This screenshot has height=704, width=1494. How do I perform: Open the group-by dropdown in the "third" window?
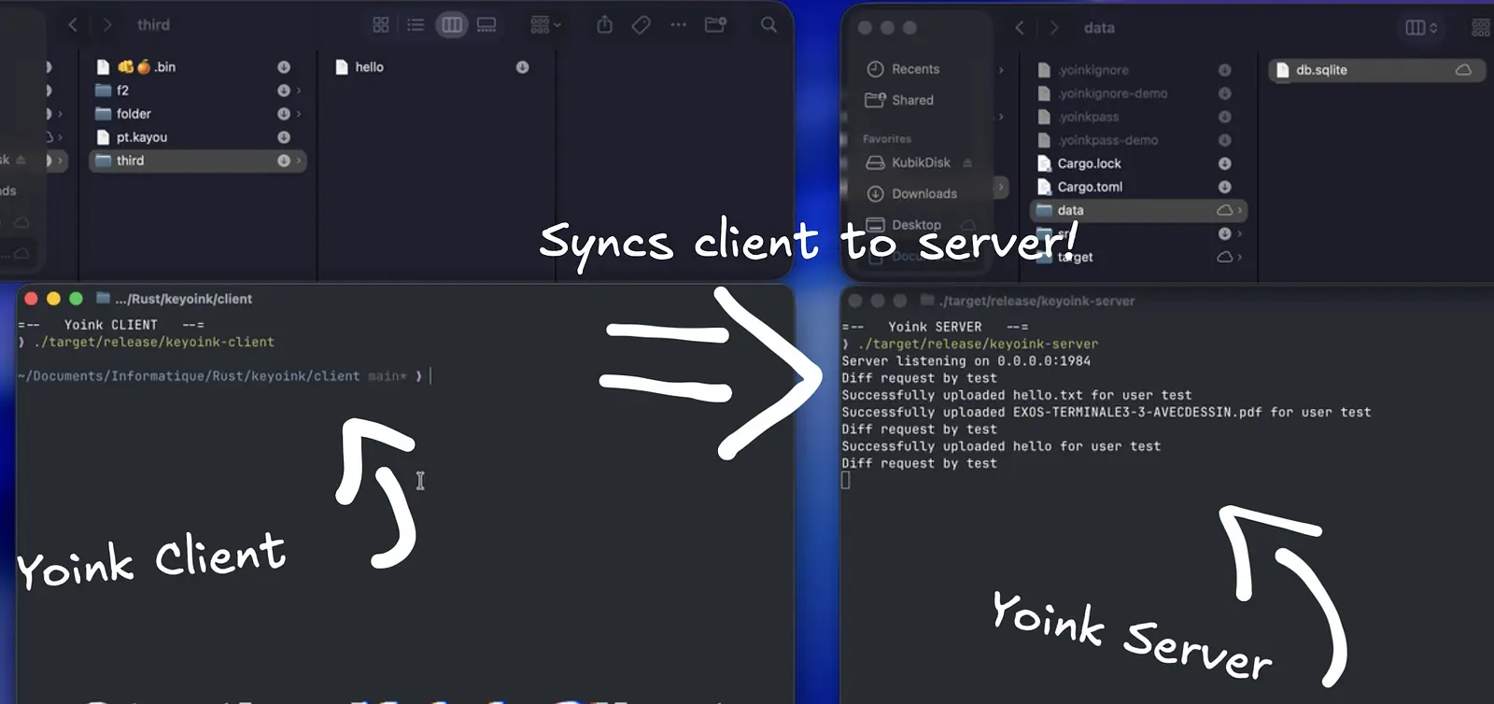tap(545, 25)
